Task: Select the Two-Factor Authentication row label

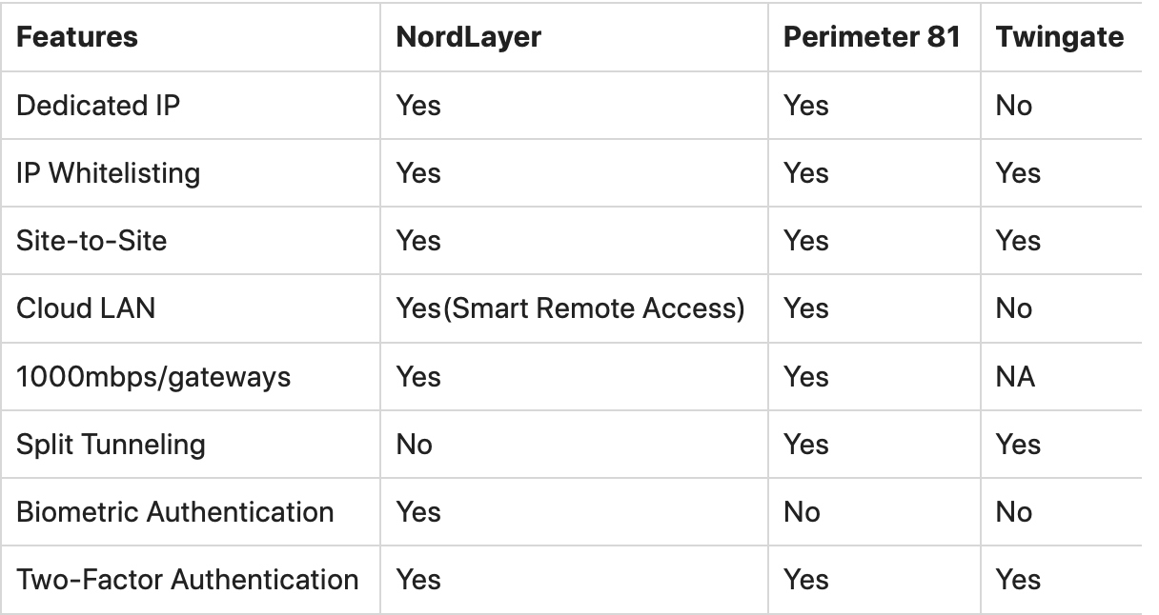Action: 188,579
